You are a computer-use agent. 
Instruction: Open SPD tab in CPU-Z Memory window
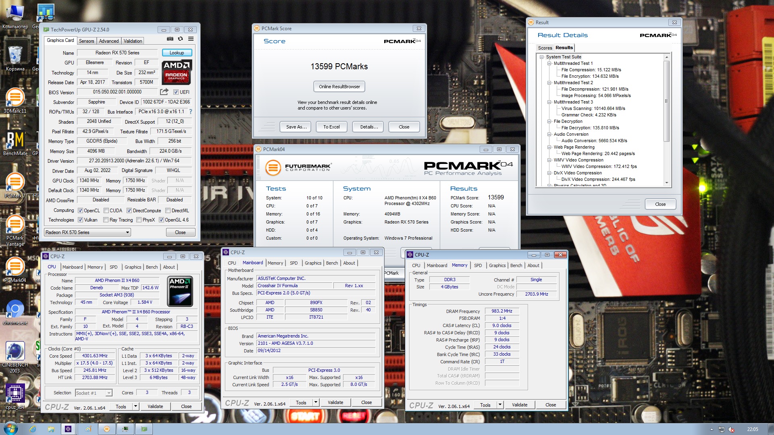(478, 265)
